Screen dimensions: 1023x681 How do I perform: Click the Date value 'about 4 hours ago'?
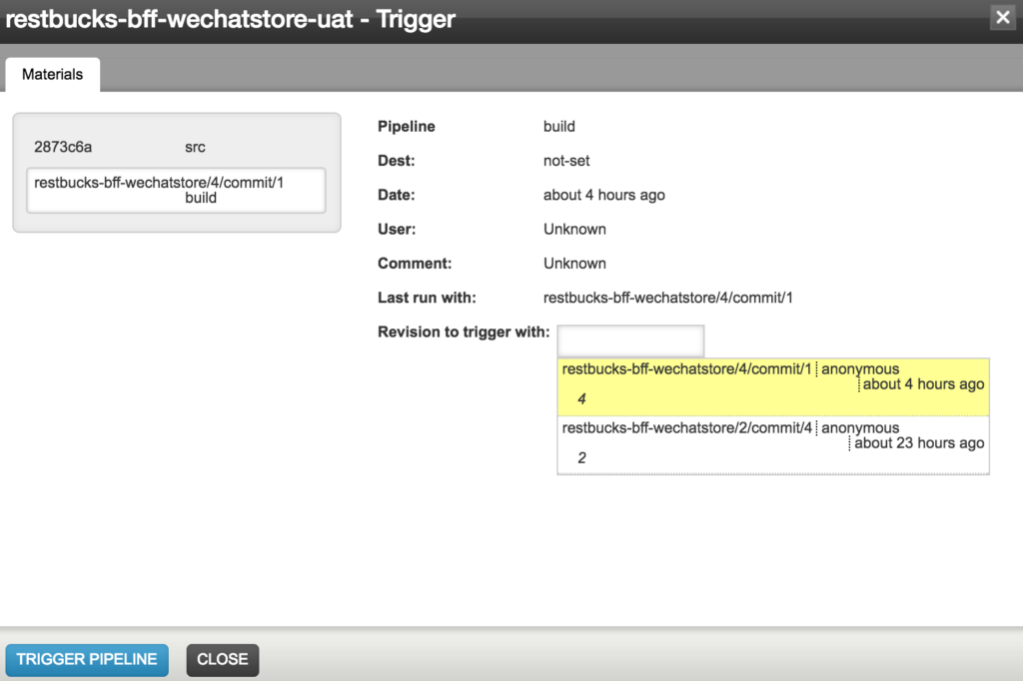[x=604, y=195]
